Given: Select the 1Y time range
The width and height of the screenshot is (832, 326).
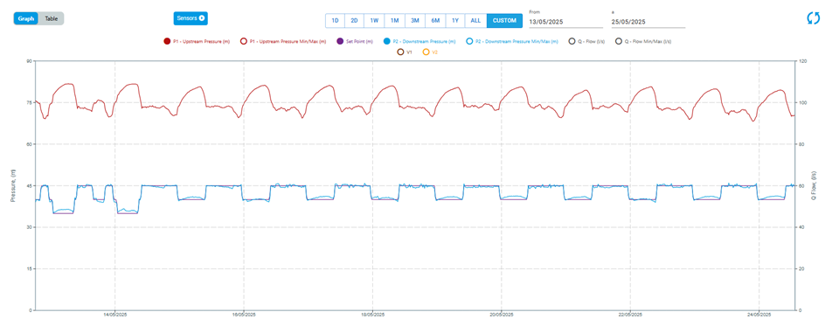Looking at the screenshot, I should 455,21.
